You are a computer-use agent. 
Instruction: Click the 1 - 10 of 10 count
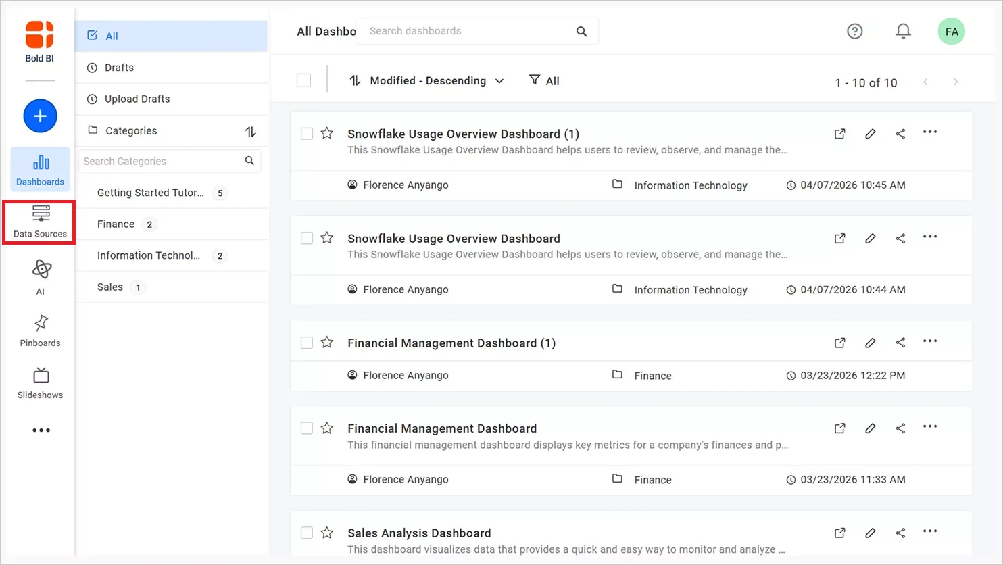866,82
